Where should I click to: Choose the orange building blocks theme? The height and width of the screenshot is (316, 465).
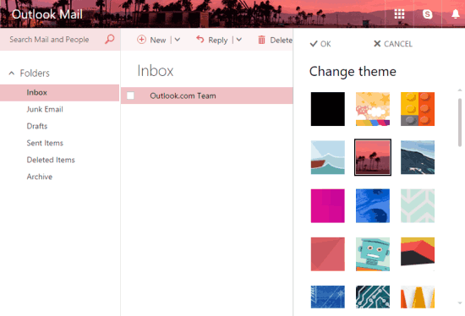pyautogui.click(x=418, y=109)
